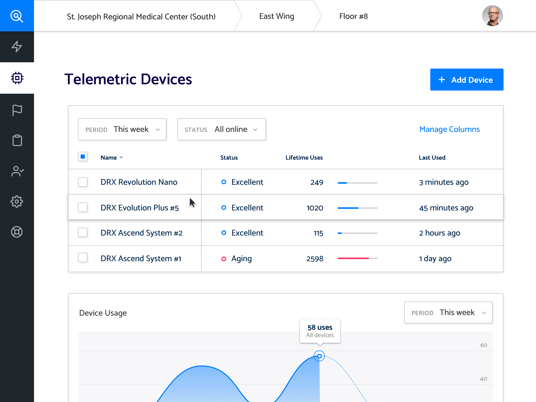Open settings gear in sidebar
The image size is (536, 402).
[17, 202]
